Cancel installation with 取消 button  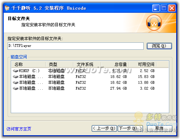[160, 128]
